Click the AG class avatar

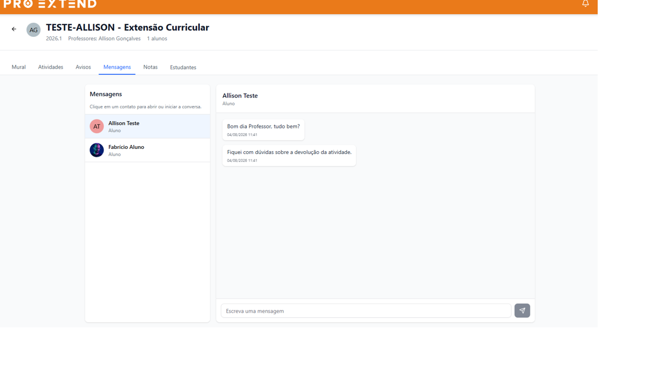tap(33, 30)
